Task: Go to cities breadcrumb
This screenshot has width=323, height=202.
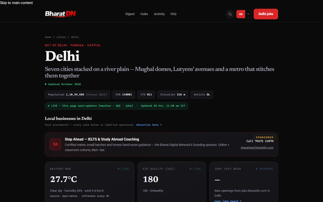Action: (61, 37)
